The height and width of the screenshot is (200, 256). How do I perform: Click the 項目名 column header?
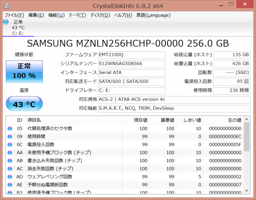74,120
